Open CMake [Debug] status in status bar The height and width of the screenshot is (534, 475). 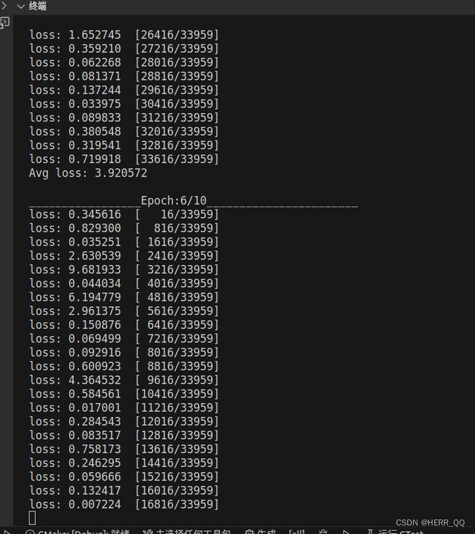[x=84, y=532]
